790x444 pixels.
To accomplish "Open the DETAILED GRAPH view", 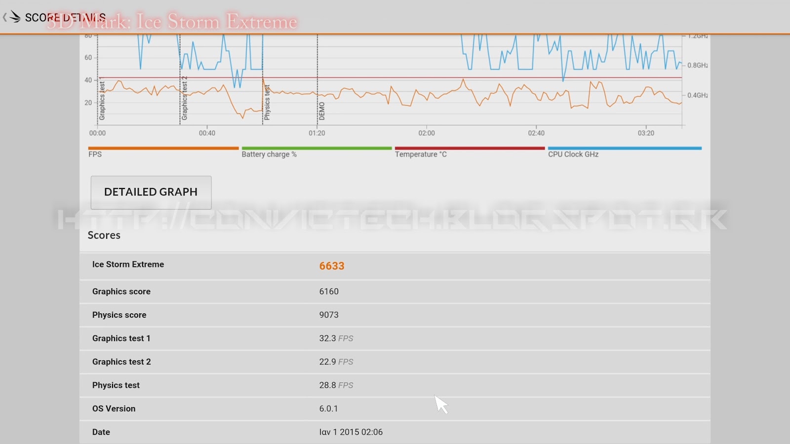I will tap(151, 192).
